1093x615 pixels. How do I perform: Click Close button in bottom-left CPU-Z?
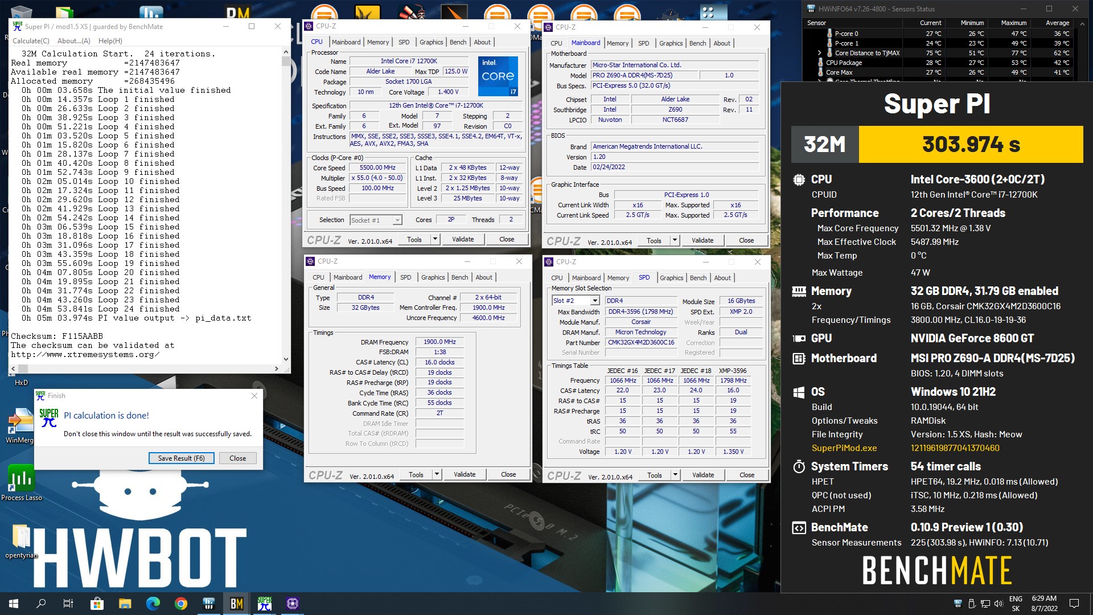click(x=508, y=474)
